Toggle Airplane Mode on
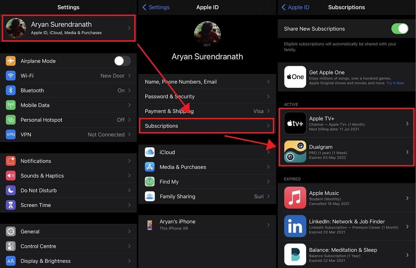The image size is (416, 268). 122,61
